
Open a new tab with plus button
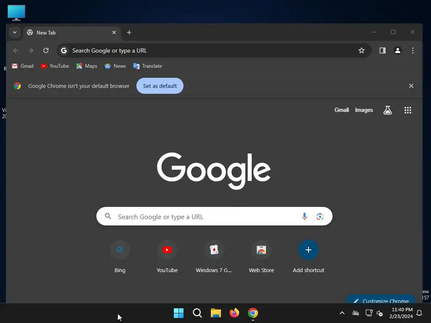[x=129, y=32]
